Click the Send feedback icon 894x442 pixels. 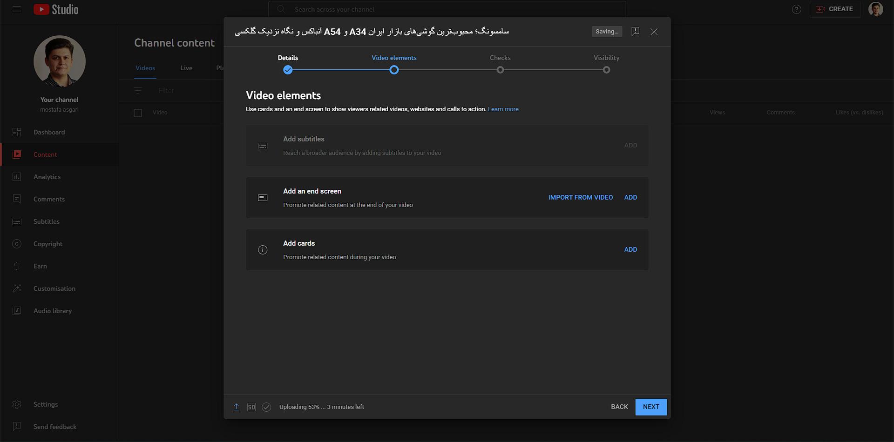pos(17,427)
